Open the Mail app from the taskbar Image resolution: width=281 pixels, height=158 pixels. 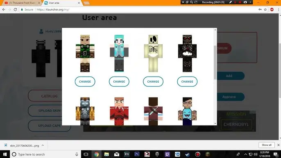tap(117, 154)
